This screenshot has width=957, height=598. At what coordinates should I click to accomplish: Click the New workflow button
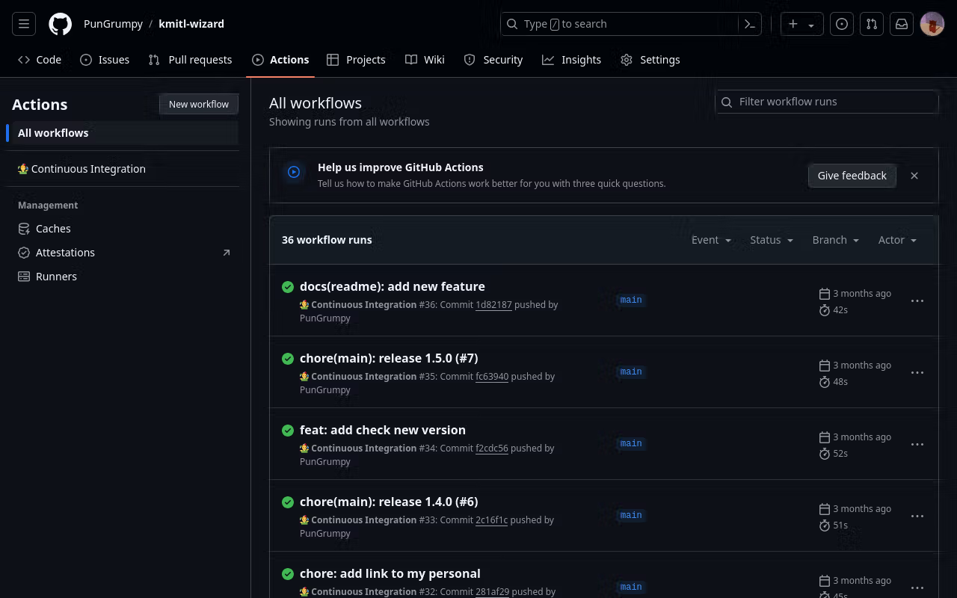(199, 104)
